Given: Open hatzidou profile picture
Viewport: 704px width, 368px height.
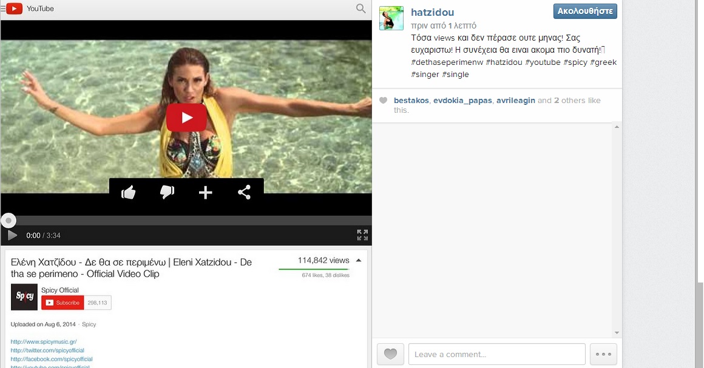Looking at the screenshot, I should [391, 18].
